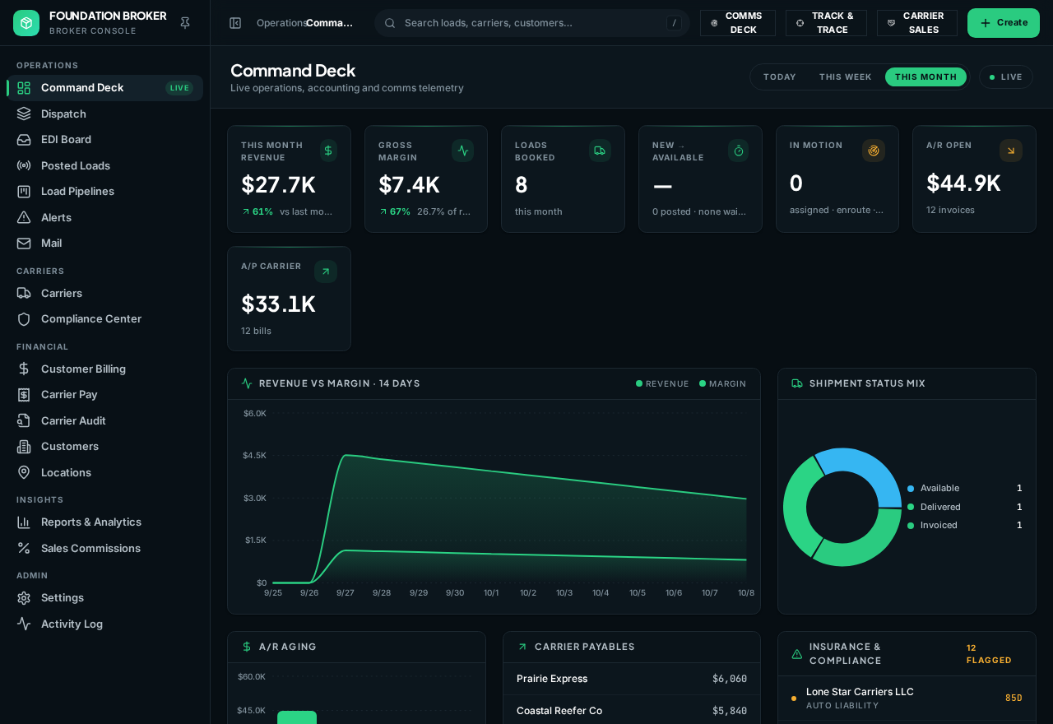This screenshot has width=1053, height=724.
Task: Click the Compliance Center shield icon
Action: click(24, 318)
